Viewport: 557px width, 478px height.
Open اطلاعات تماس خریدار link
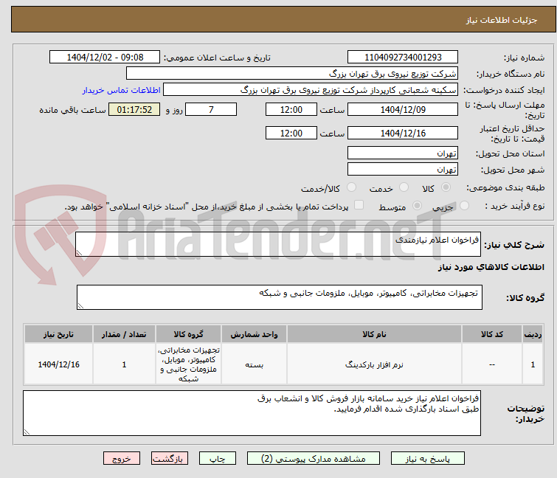point(122,90)
